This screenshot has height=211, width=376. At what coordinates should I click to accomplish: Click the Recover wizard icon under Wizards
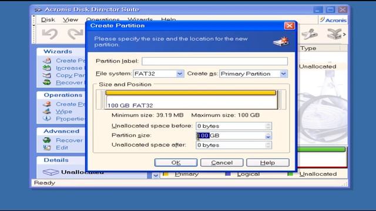47,83
